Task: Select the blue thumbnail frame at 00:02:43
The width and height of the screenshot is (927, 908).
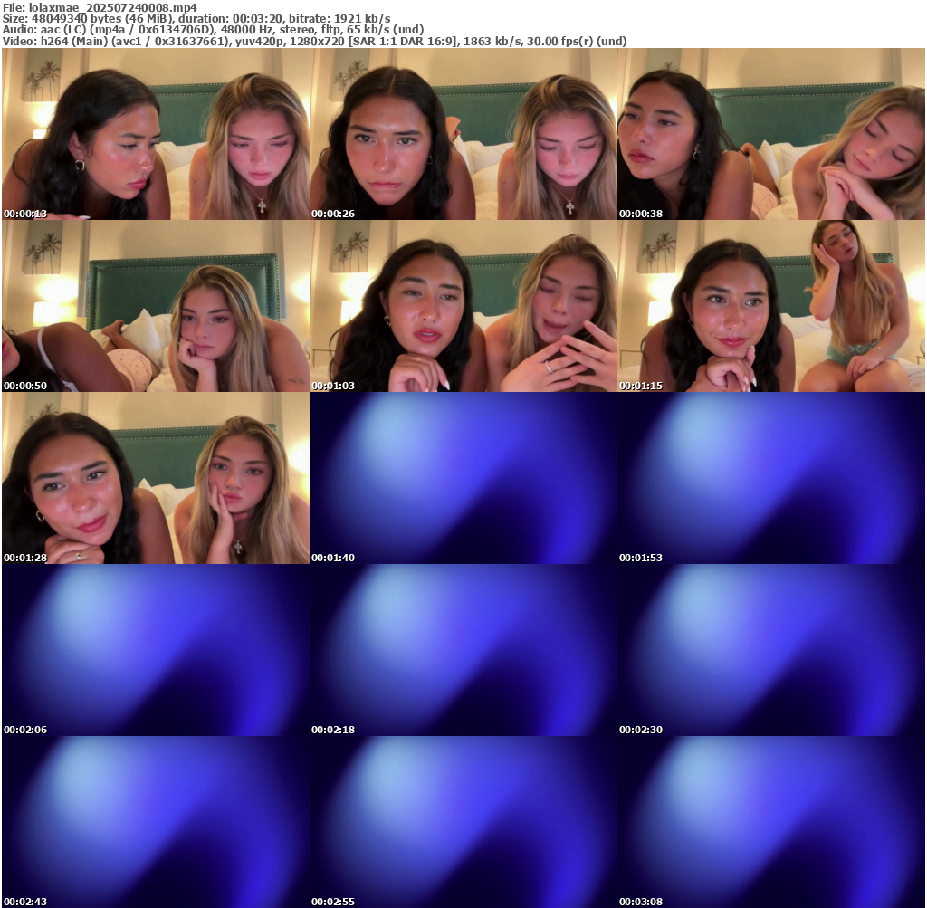Action: pyautogui.click(x=156, y=822)
